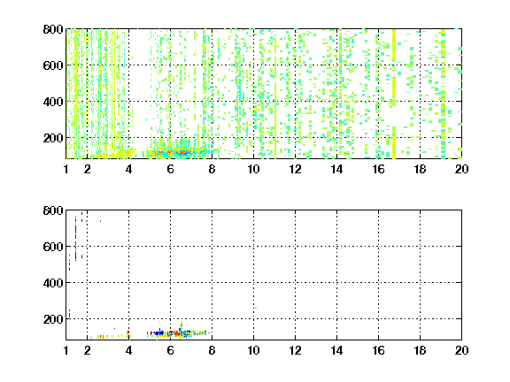
Task: Click the lone orange dot near 740 in bottom plot
Action: [101, 221]
